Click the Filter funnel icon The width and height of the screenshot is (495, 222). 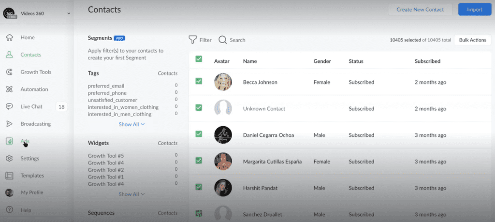(192, 40)
